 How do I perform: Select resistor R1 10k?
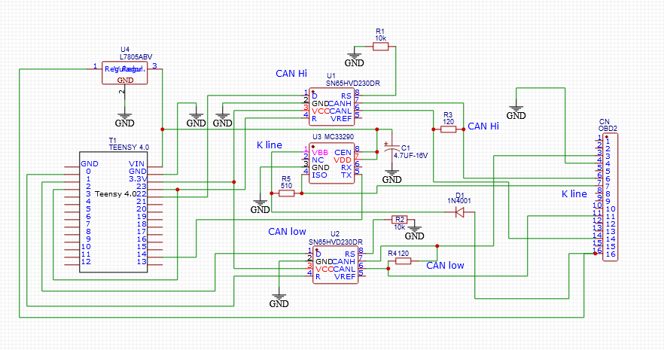(380, 47)
